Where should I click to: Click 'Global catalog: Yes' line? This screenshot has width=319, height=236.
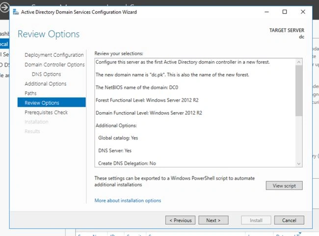click(118, 138)
